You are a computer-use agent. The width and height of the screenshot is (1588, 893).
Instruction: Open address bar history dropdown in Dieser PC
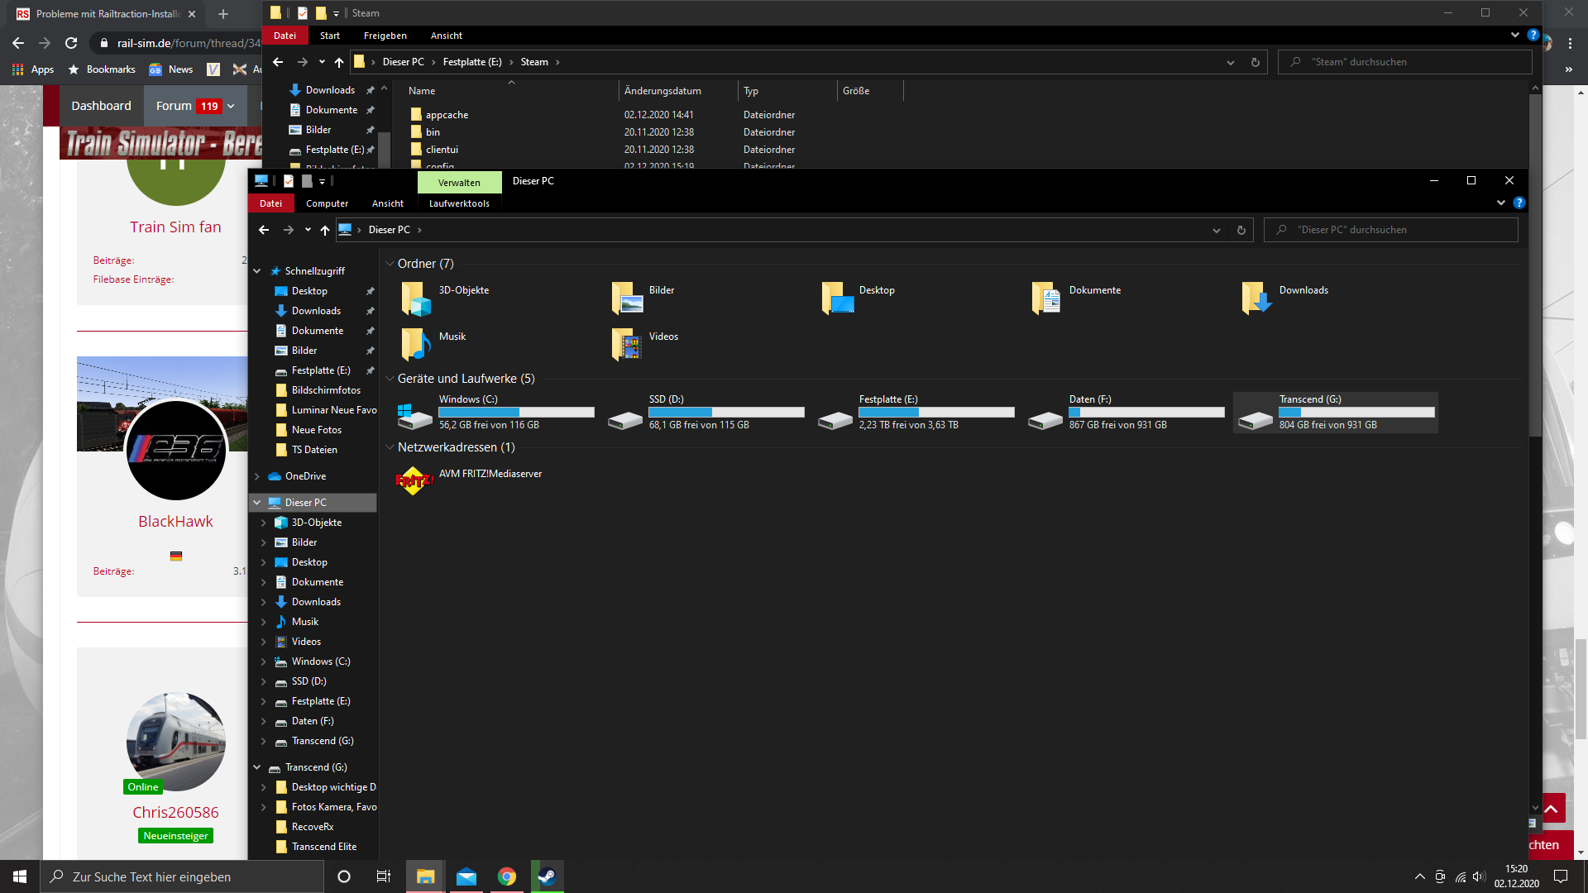(1216, 231)
